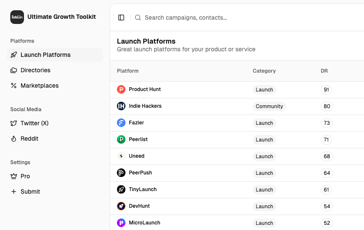Select Reddit in the sidebar
This screenshot has width=364, height=230.
click(x=30, y=139)
